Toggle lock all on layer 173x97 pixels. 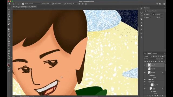click(156, 62)
